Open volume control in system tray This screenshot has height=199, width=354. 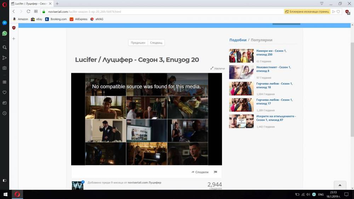pyautogui.click(x=308, y=194)
